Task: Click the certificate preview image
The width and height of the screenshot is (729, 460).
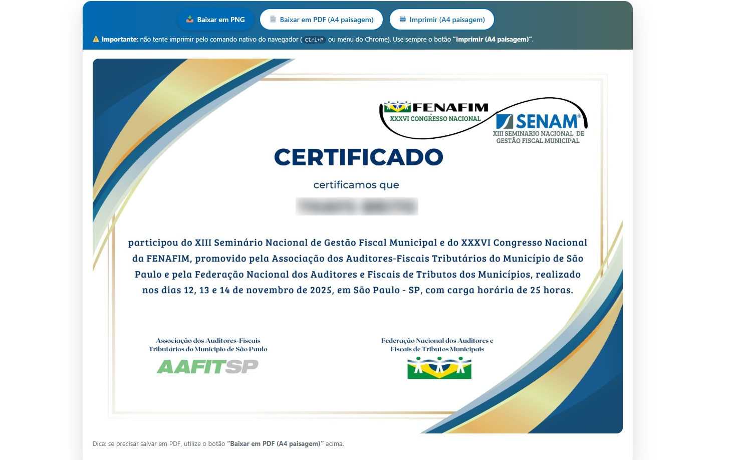Action: coord(357,246)
